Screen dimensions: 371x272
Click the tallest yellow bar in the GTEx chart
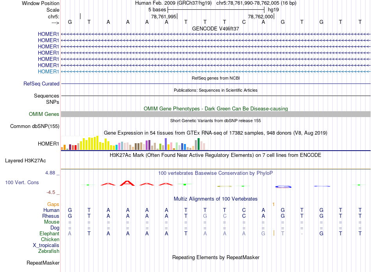pyautogui.click(x=97, y=143)
